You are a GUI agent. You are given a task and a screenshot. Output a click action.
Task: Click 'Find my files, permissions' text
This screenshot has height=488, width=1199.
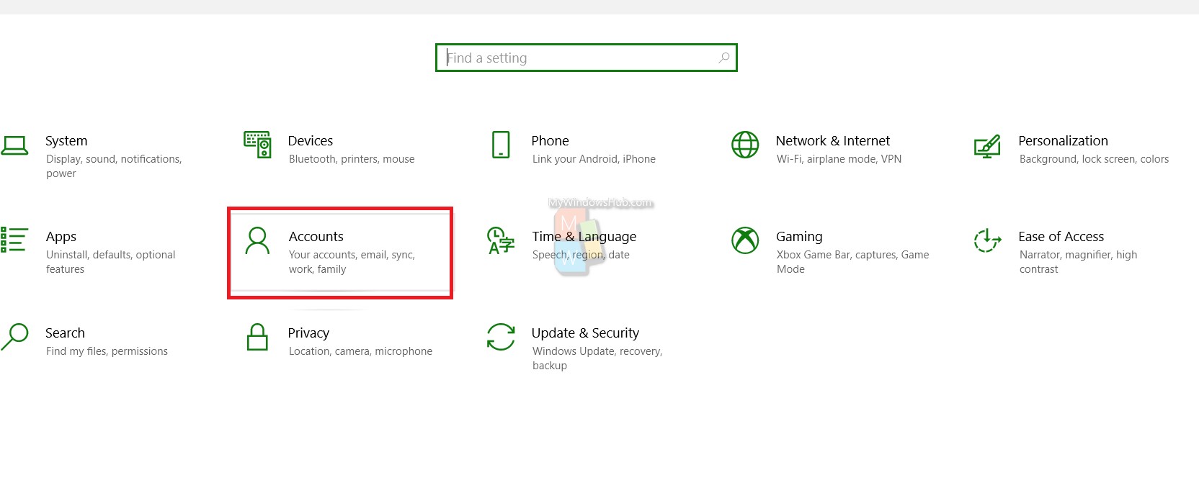107,351
